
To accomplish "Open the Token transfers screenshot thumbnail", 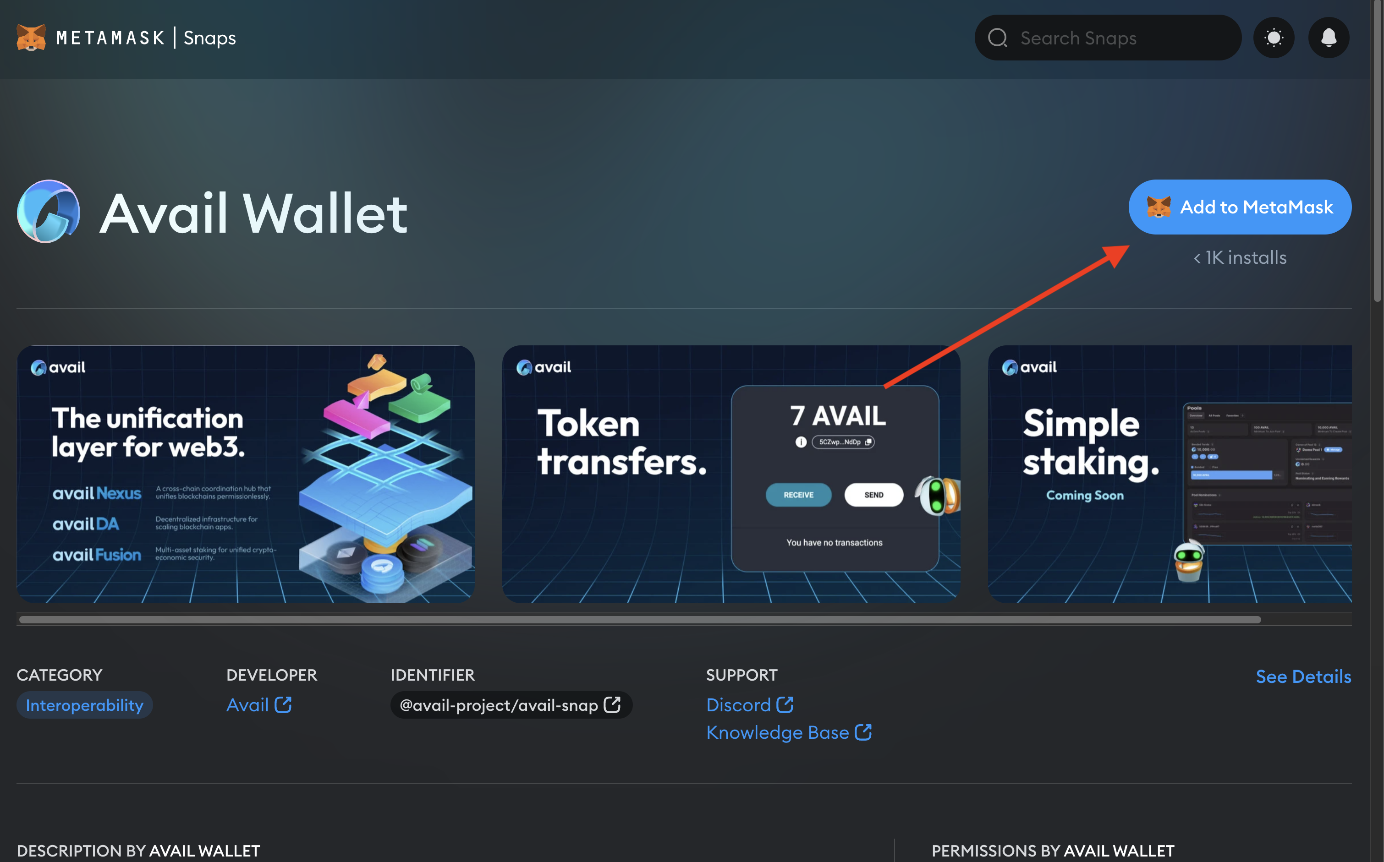I will tap(730, 475).
